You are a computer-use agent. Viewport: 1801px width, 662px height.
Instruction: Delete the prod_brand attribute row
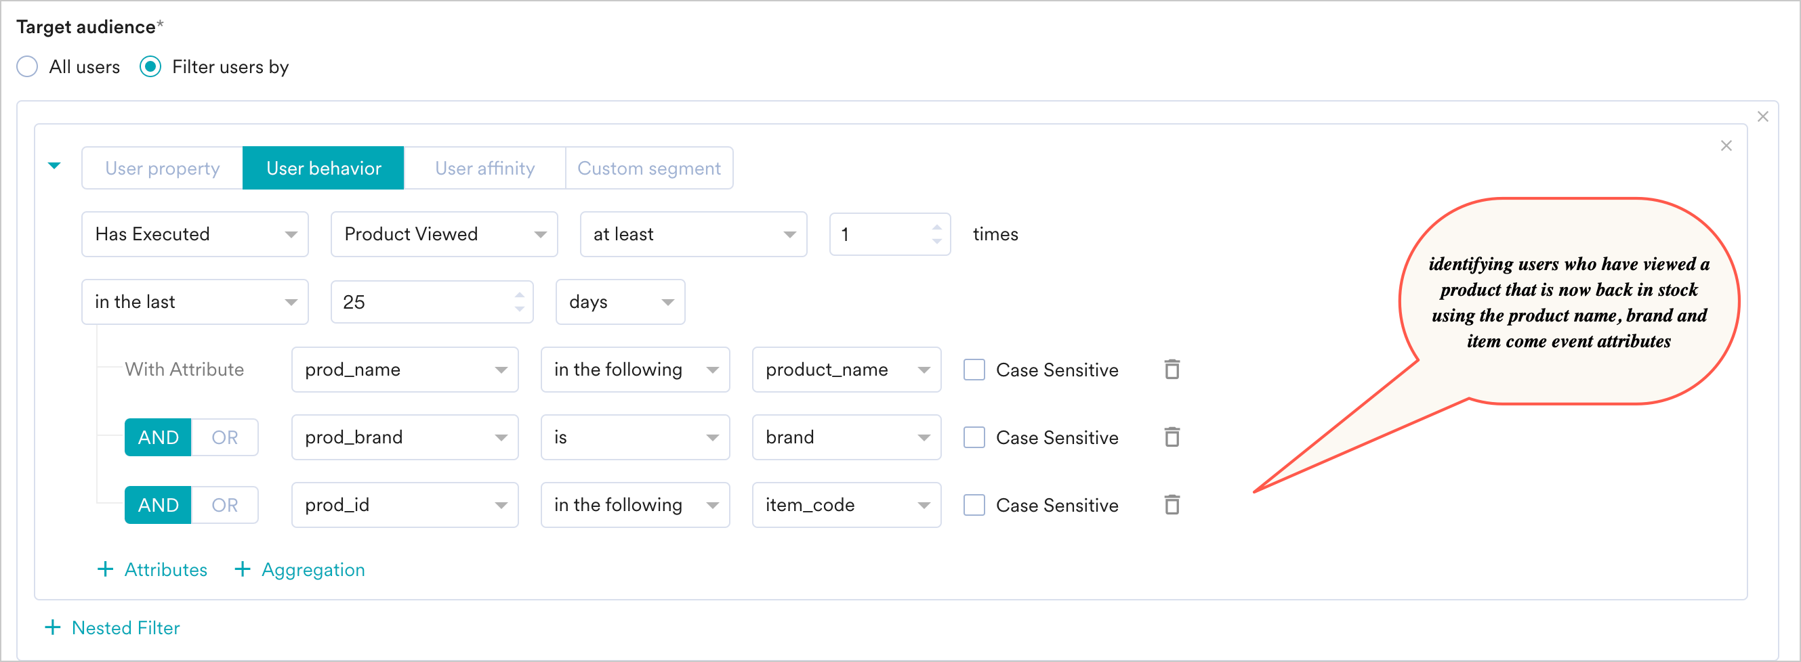(x=1172, y=437)
